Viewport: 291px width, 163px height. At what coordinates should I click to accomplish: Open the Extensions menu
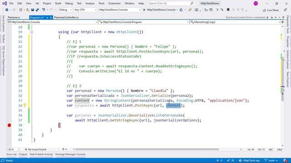click(x=114, y=3)
